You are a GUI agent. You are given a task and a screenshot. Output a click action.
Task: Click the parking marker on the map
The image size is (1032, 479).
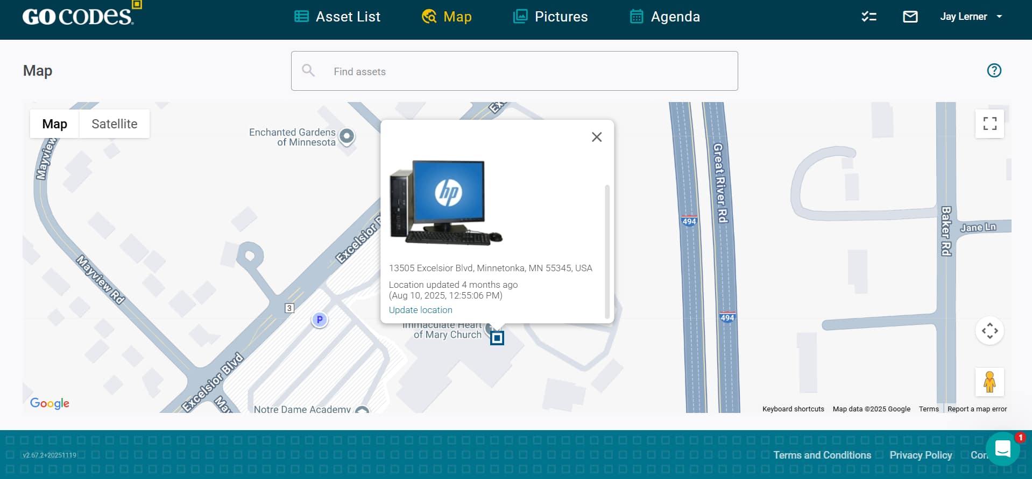320,320
